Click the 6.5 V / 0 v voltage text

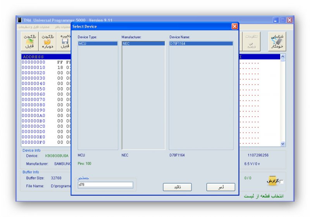pyautogui.click(x=252, y=164)
